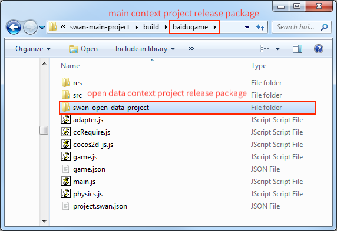Select the adapter.js file icon
Viewport: 337px width, 231px height.
coord(66,120)
